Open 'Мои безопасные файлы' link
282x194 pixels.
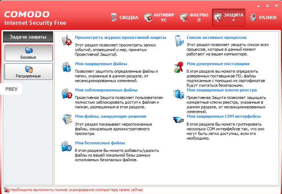(100, 143)
